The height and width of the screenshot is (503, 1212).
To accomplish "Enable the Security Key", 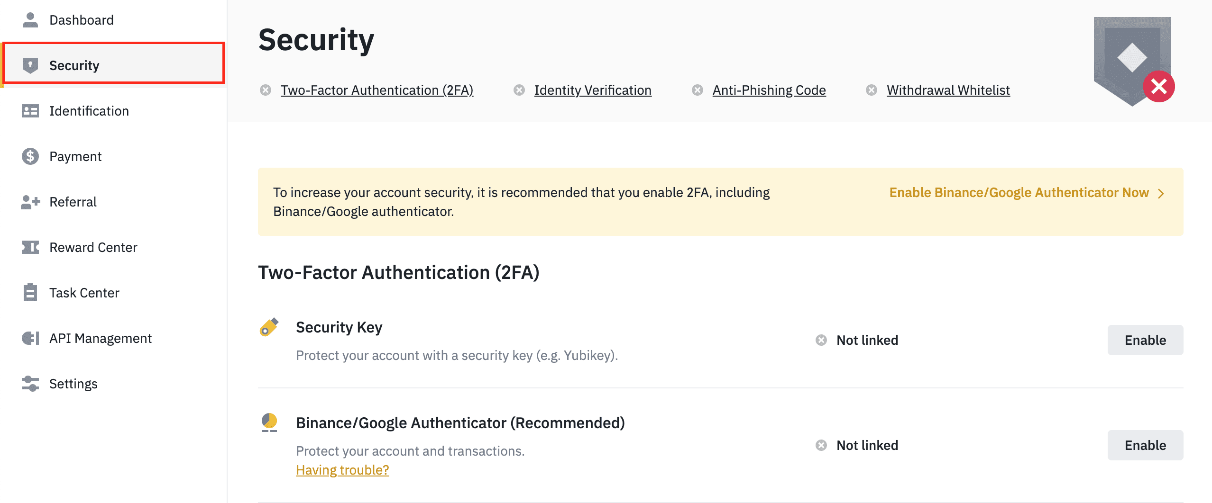I will (x=1145, y=340).
